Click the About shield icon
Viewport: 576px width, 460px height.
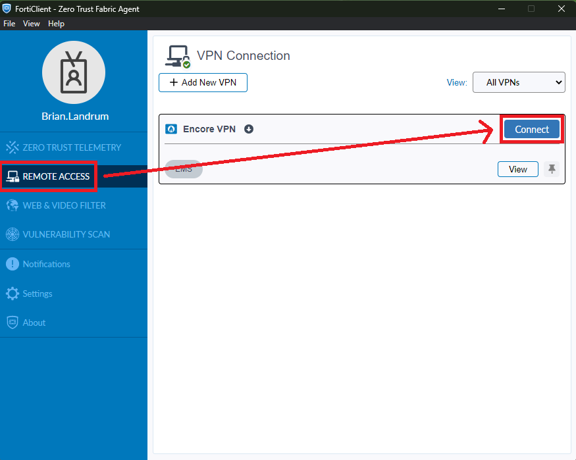[x=13, y=322]
